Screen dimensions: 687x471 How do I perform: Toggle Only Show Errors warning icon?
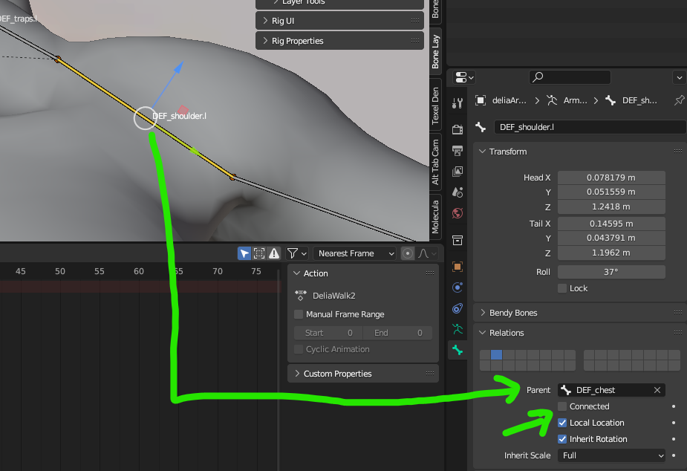274,253
